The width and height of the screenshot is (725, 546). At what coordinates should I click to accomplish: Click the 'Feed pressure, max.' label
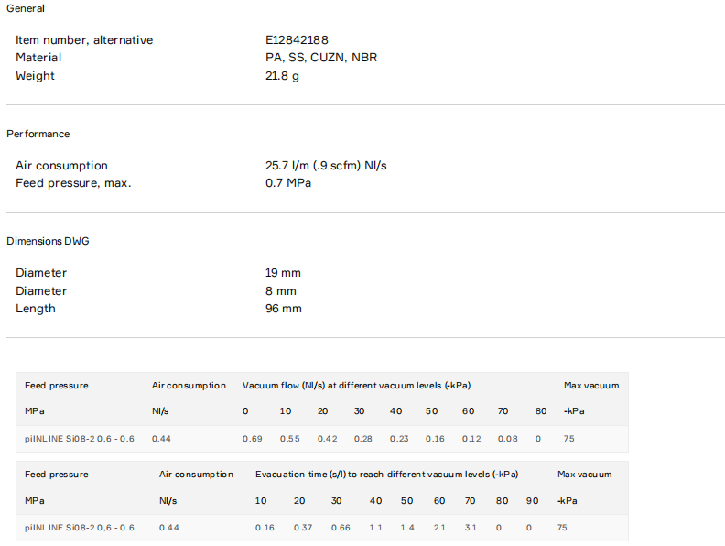(73, 183)
